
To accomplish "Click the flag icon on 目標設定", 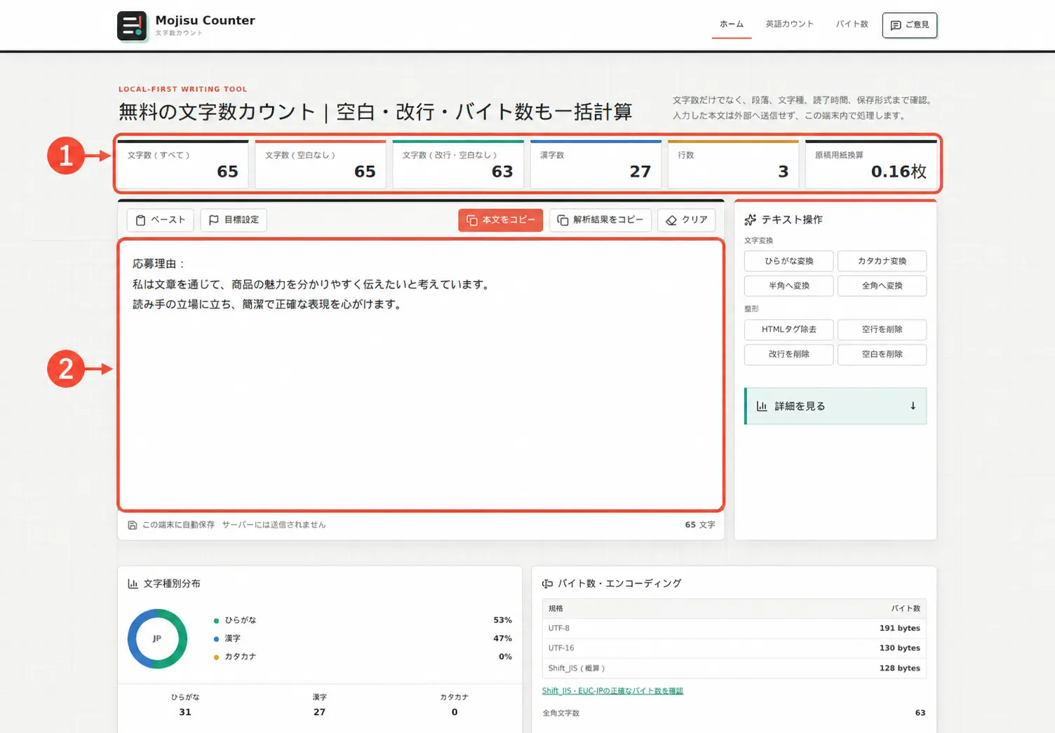I will 214,220.
